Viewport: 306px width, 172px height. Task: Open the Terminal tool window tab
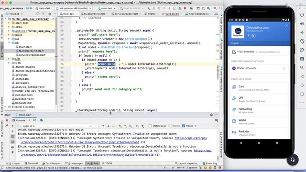point(31,163)
